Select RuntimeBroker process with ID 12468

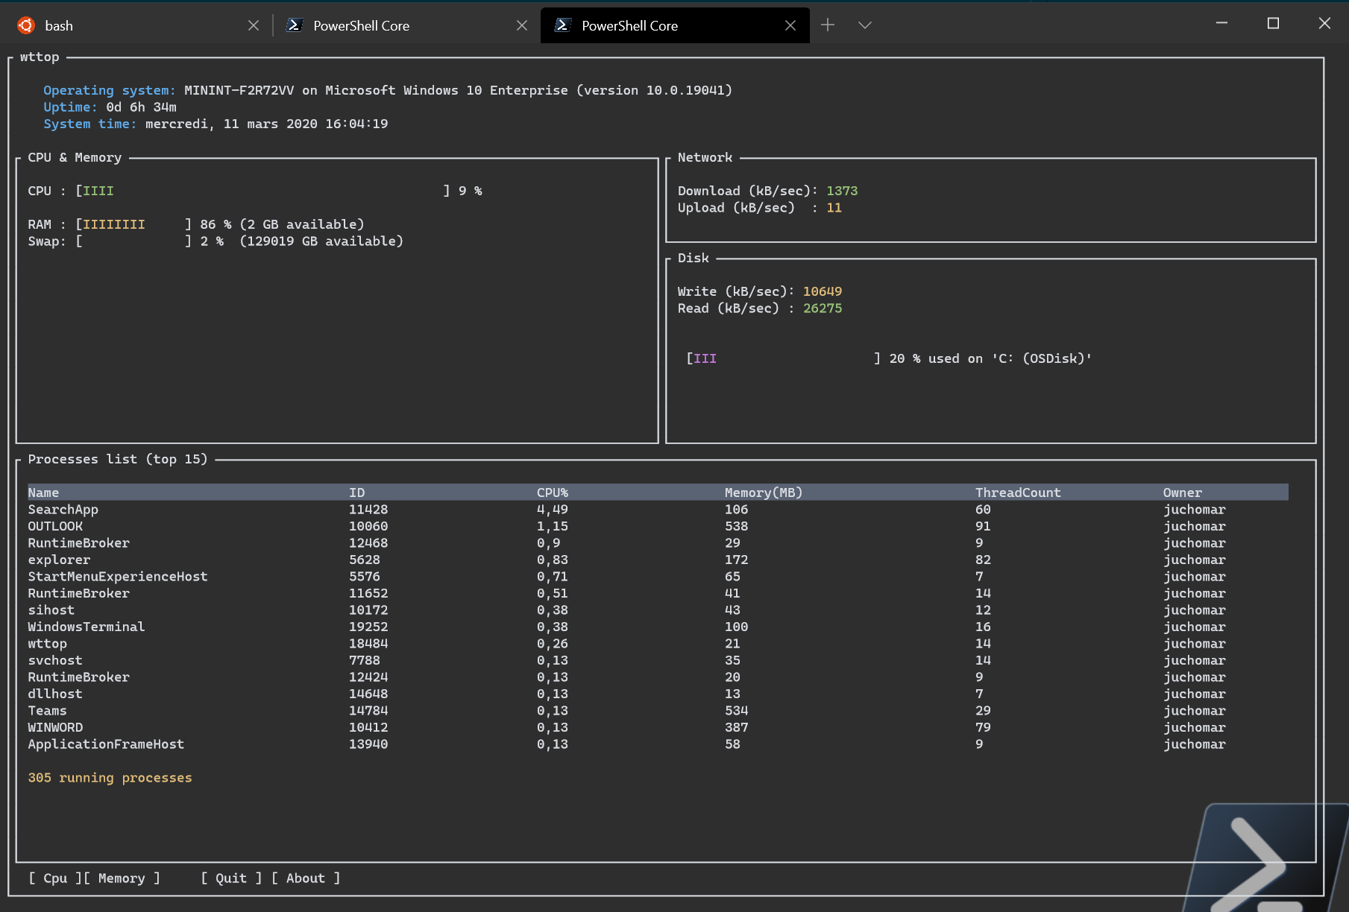click(x=658, y=543)
